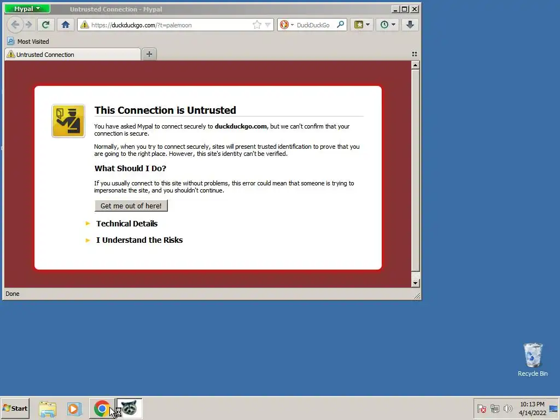Click the warning icon in address bar
Screen dimensions: 560x420
pos(84,25)
